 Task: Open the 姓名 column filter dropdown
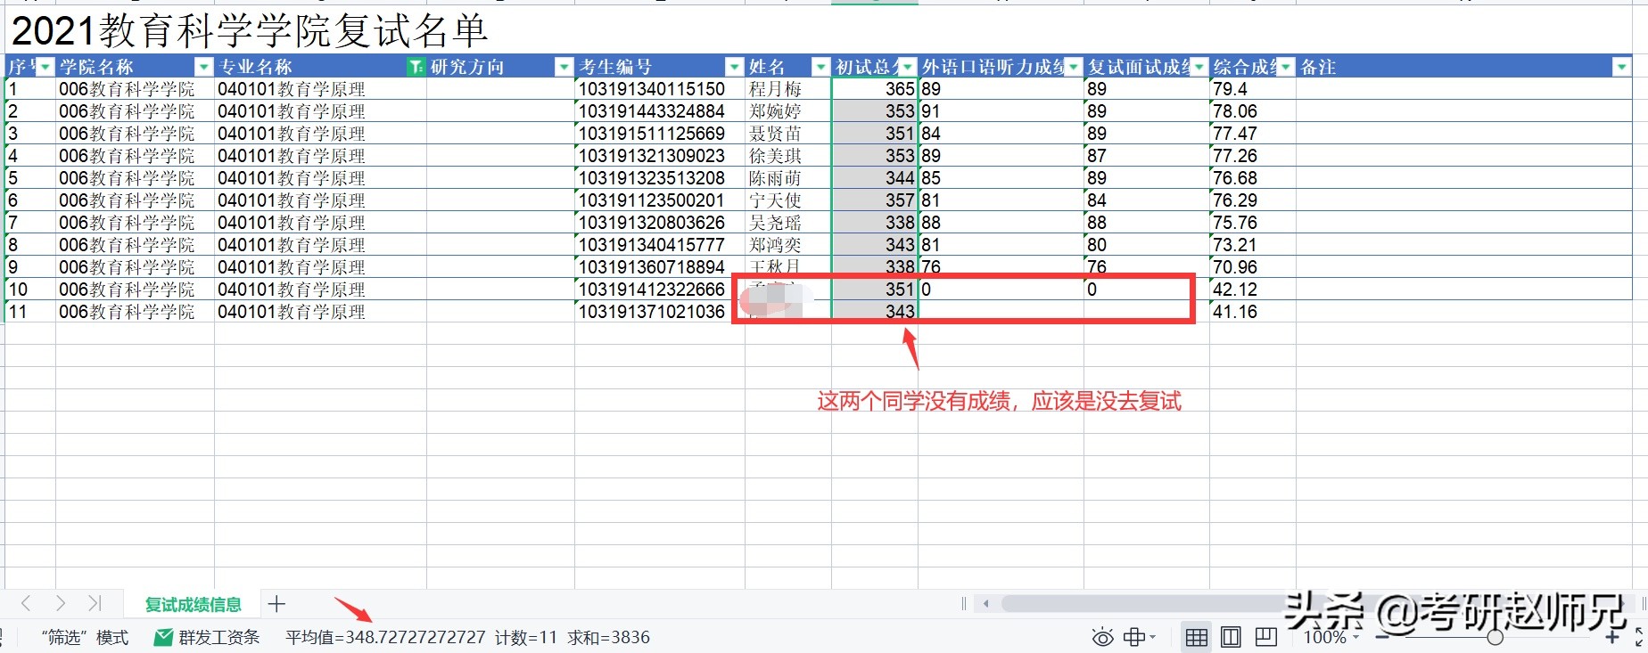coord(820,67)
